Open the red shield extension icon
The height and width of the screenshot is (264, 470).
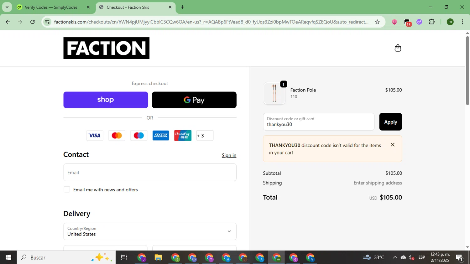click(394, 22)
